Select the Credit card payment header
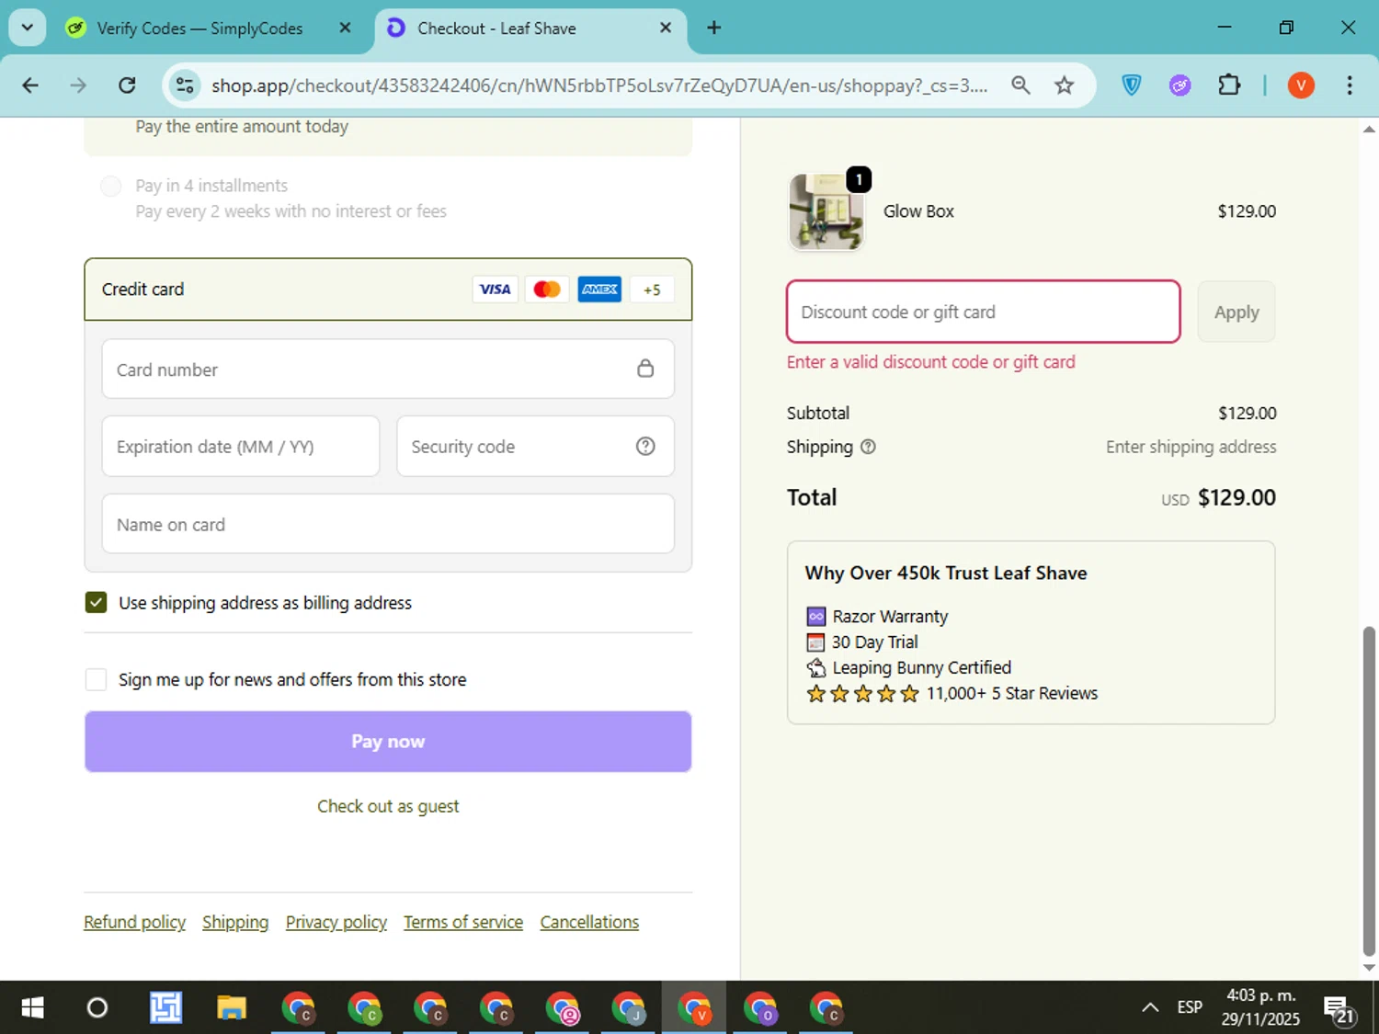 pyautogui.click(x=388, y=290)
